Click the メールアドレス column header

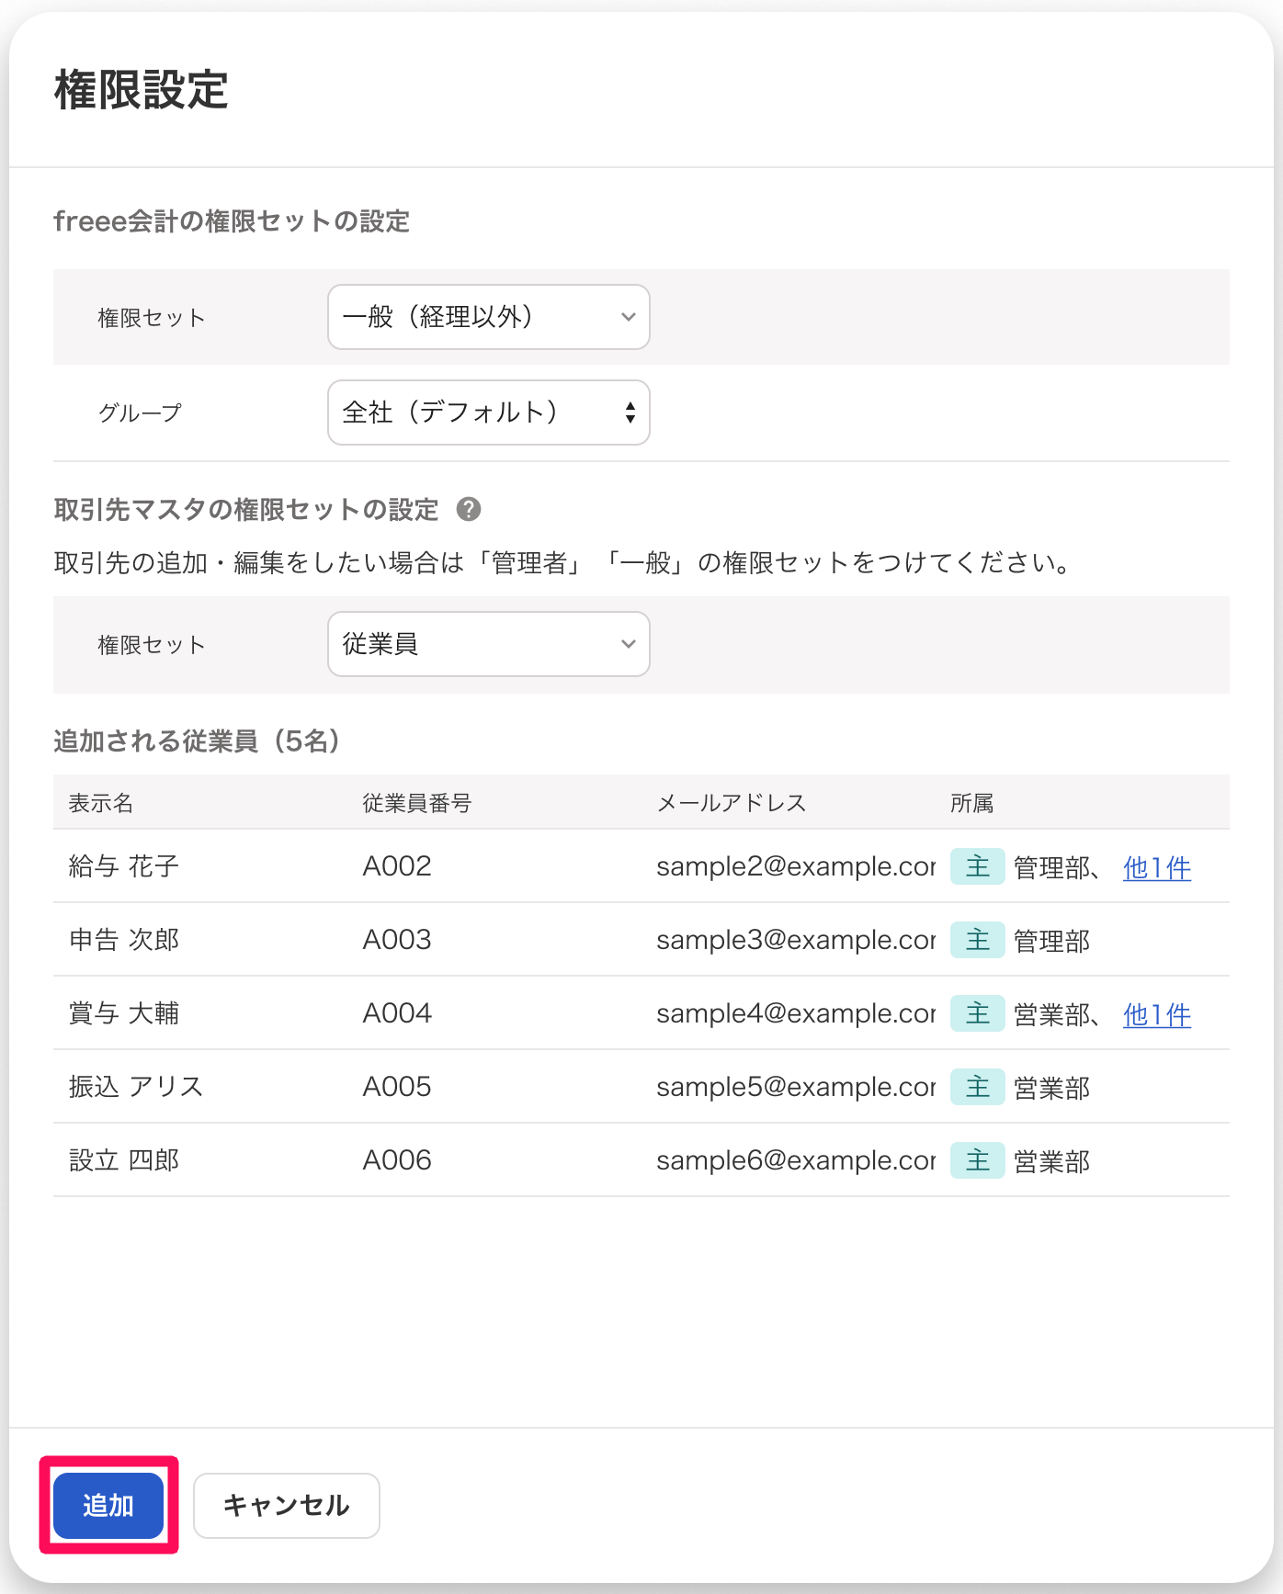tap(732, 803)
